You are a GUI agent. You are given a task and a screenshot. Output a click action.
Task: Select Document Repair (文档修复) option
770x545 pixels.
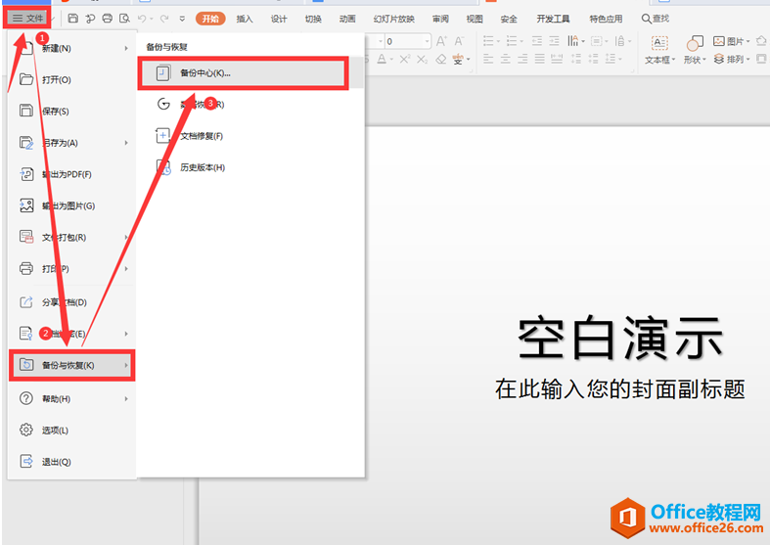pyautogui.click(x=201, y=136)
